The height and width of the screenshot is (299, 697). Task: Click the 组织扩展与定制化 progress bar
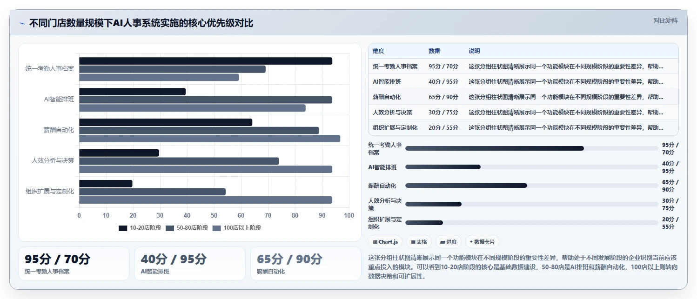532,223
